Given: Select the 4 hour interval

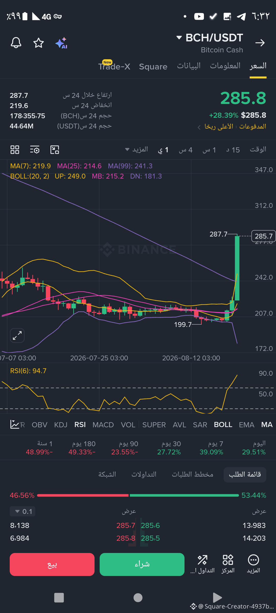Looking at the screenshot, I should [186, 150].
